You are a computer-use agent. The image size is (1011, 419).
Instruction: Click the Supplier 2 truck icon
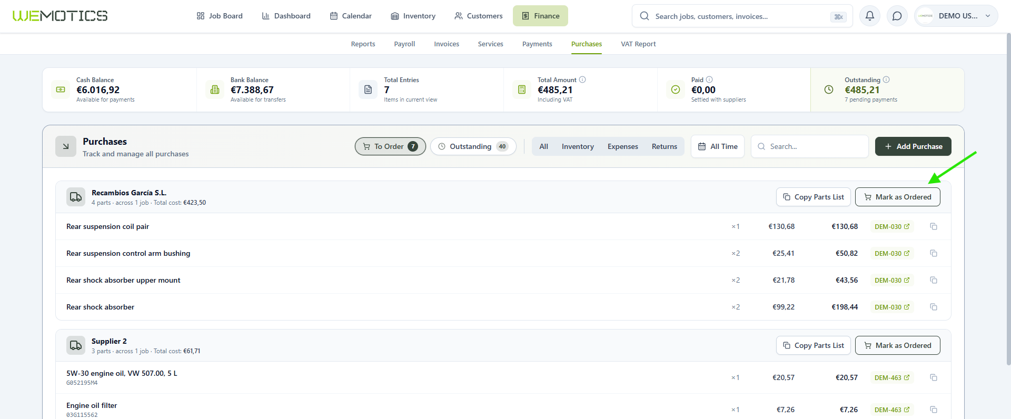(76, 345)
